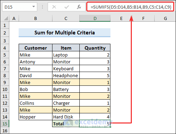Select column D header
The width and height of the screenshot is (176, 134).
pos(95,18)
